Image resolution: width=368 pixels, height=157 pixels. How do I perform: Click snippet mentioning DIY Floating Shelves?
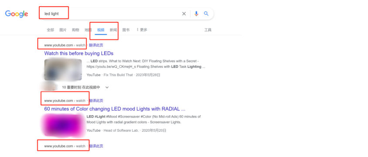pos(146,64)
